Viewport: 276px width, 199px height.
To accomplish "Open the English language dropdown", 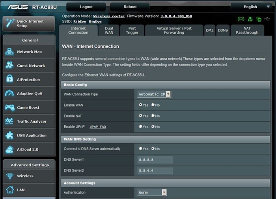I will pos(252,7).
